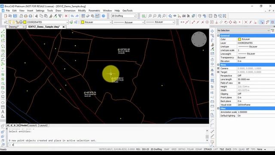
Task: Open the Parametric menu
Action: [x=95, y=10]
